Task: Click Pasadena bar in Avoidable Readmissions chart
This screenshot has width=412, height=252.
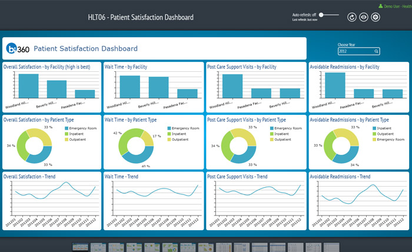Action: (364, 94)
